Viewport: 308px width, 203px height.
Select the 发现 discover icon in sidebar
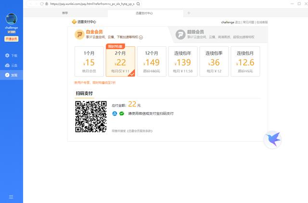tap(8, 75)
